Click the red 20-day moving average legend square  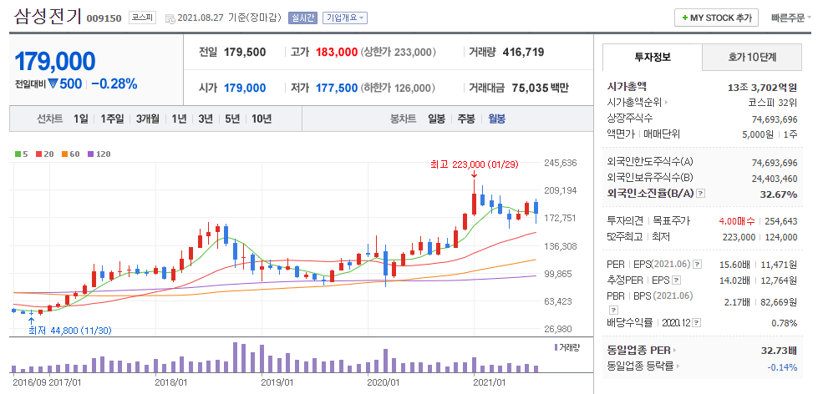[x=38, y=154]
